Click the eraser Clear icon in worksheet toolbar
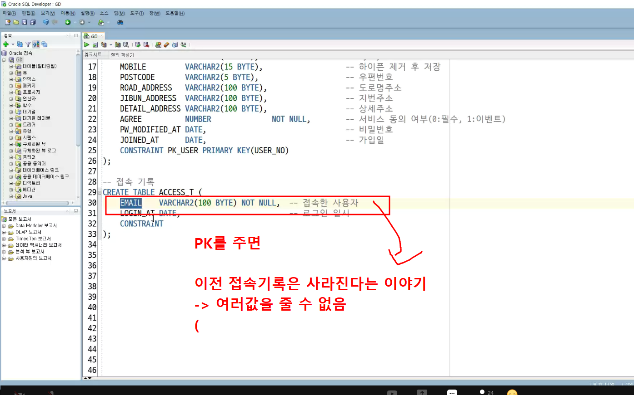The height and width of the screenshot is (395, 634). coord(166,44)
